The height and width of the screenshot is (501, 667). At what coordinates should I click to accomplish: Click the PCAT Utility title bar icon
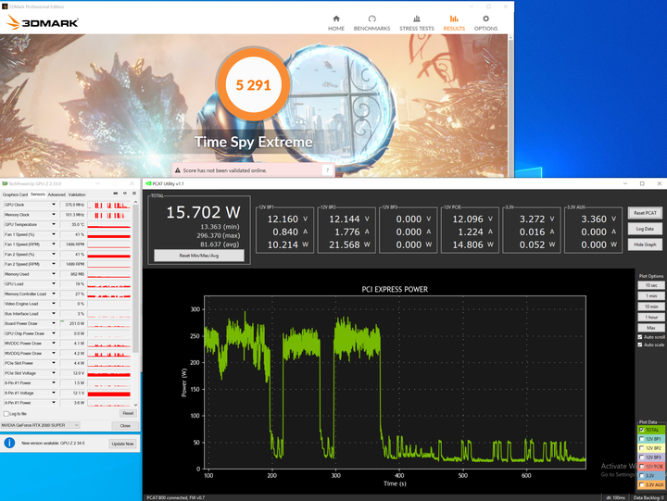coord(148,183)
